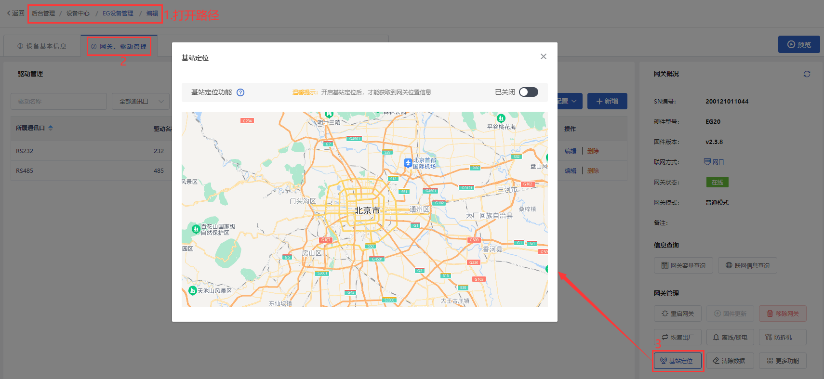Click the 基站定位 button
The image size is (824, 379).
[678, 361]
